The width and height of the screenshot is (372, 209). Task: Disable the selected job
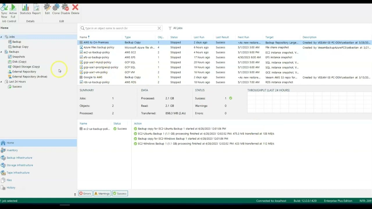click(65, 10)
